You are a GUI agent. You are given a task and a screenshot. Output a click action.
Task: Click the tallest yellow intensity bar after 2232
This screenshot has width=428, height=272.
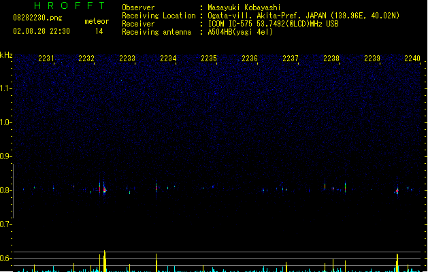(105, 261)
